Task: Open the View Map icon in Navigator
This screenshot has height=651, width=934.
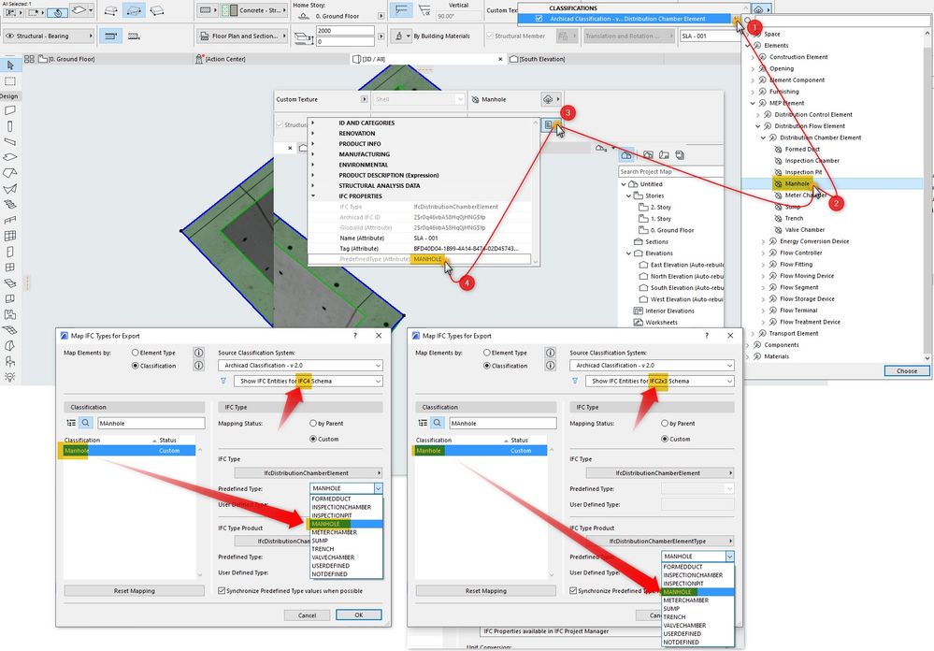Action: coord(648,155)
